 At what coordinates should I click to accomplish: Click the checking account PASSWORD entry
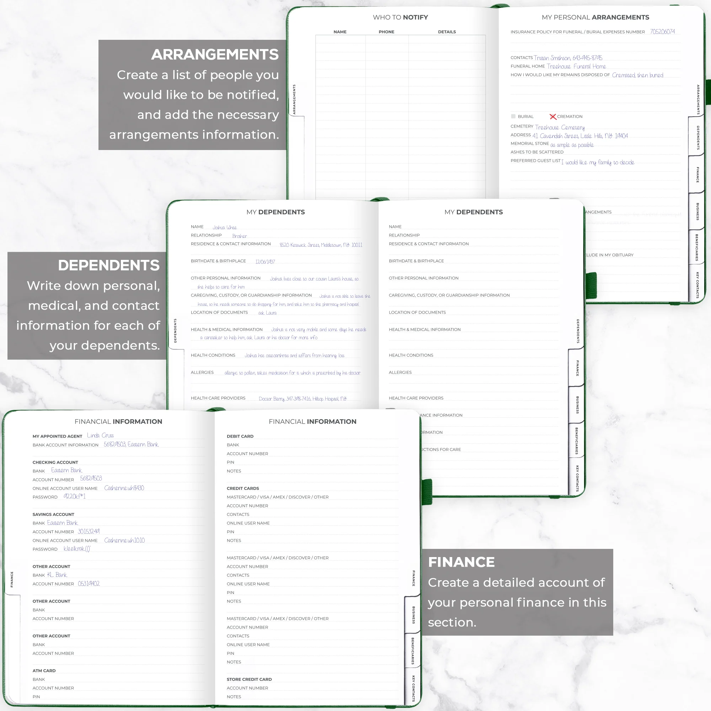[x=74, y=496]
